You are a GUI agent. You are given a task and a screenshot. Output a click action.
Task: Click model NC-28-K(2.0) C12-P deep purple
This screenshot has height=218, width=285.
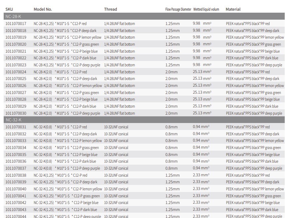(67, 113)
